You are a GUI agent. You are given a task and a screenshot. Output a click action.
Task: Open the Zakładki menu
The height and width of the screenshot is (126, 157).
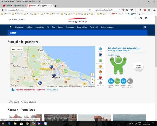(25, 1)
